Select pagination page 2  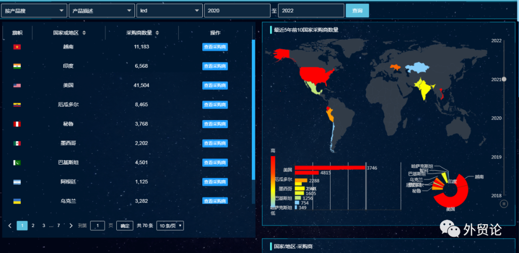(x=33, y=226)
